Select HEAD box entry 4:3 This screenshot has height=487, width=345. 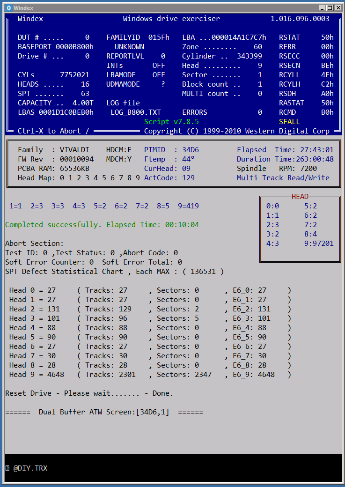coord(272,243)
